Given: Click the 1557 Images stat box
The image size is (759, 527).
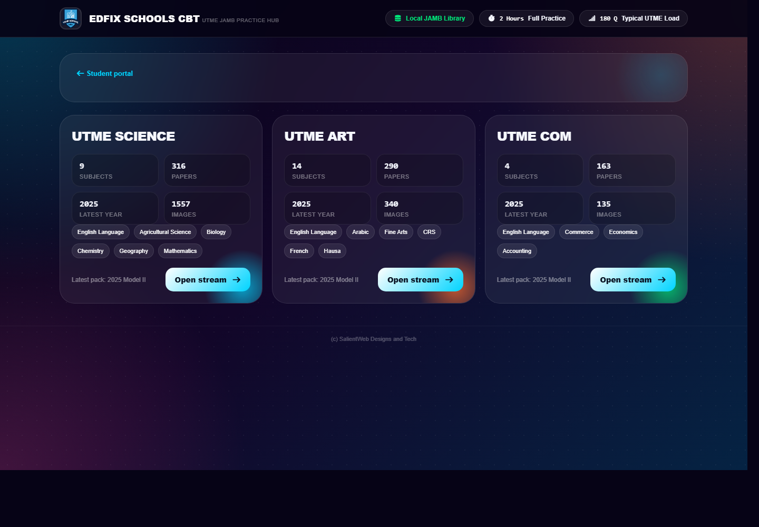Looking at the screenshot, I should coord(207,208).
